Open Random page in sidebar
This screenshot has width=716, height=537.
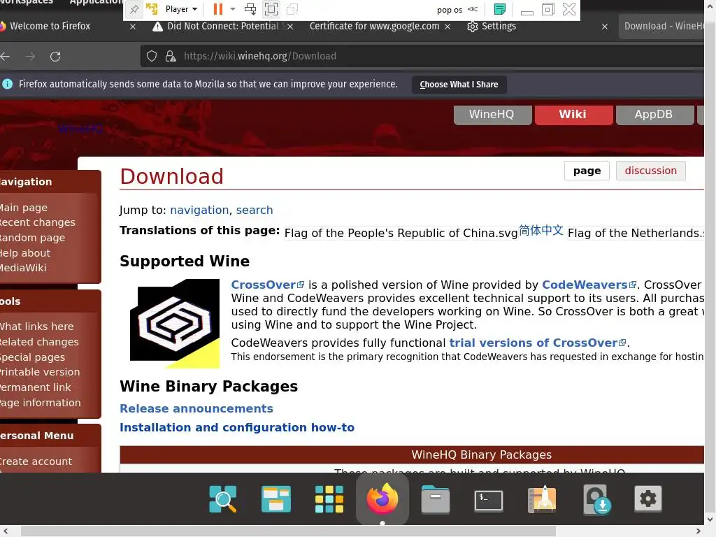pos(32,238)
